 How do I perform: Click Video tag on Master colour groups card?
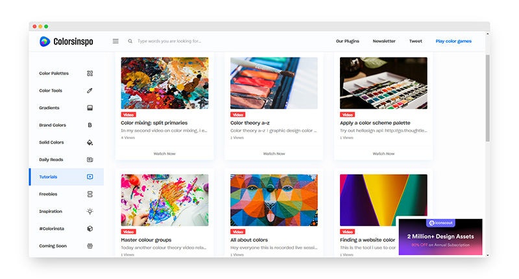(128, 232)
